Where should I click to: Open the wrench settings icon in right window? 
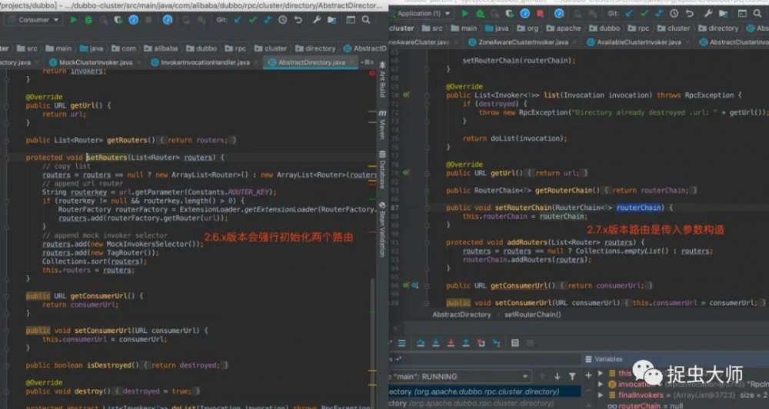708,13
